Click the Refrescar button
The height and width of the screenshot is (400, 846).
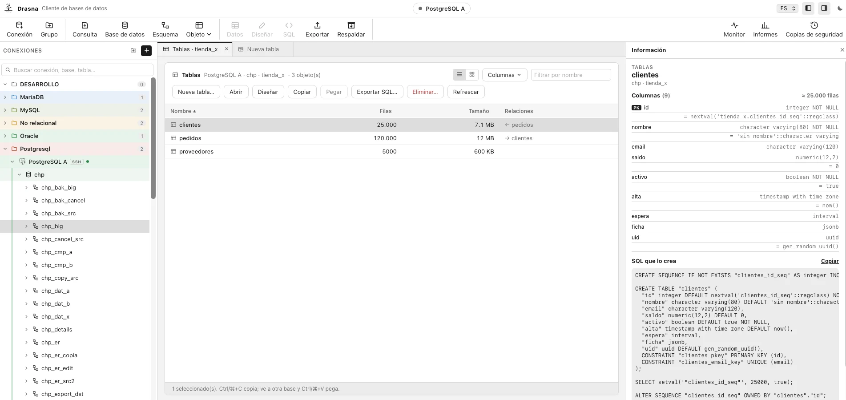pos(466,92)
